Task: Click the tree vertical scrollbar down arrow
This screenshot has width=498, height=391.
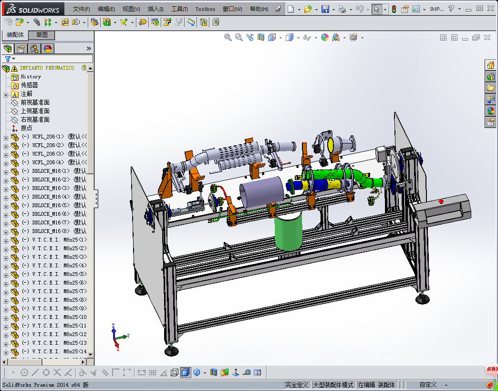Action: pyautogui.click(x=90, y=354)
